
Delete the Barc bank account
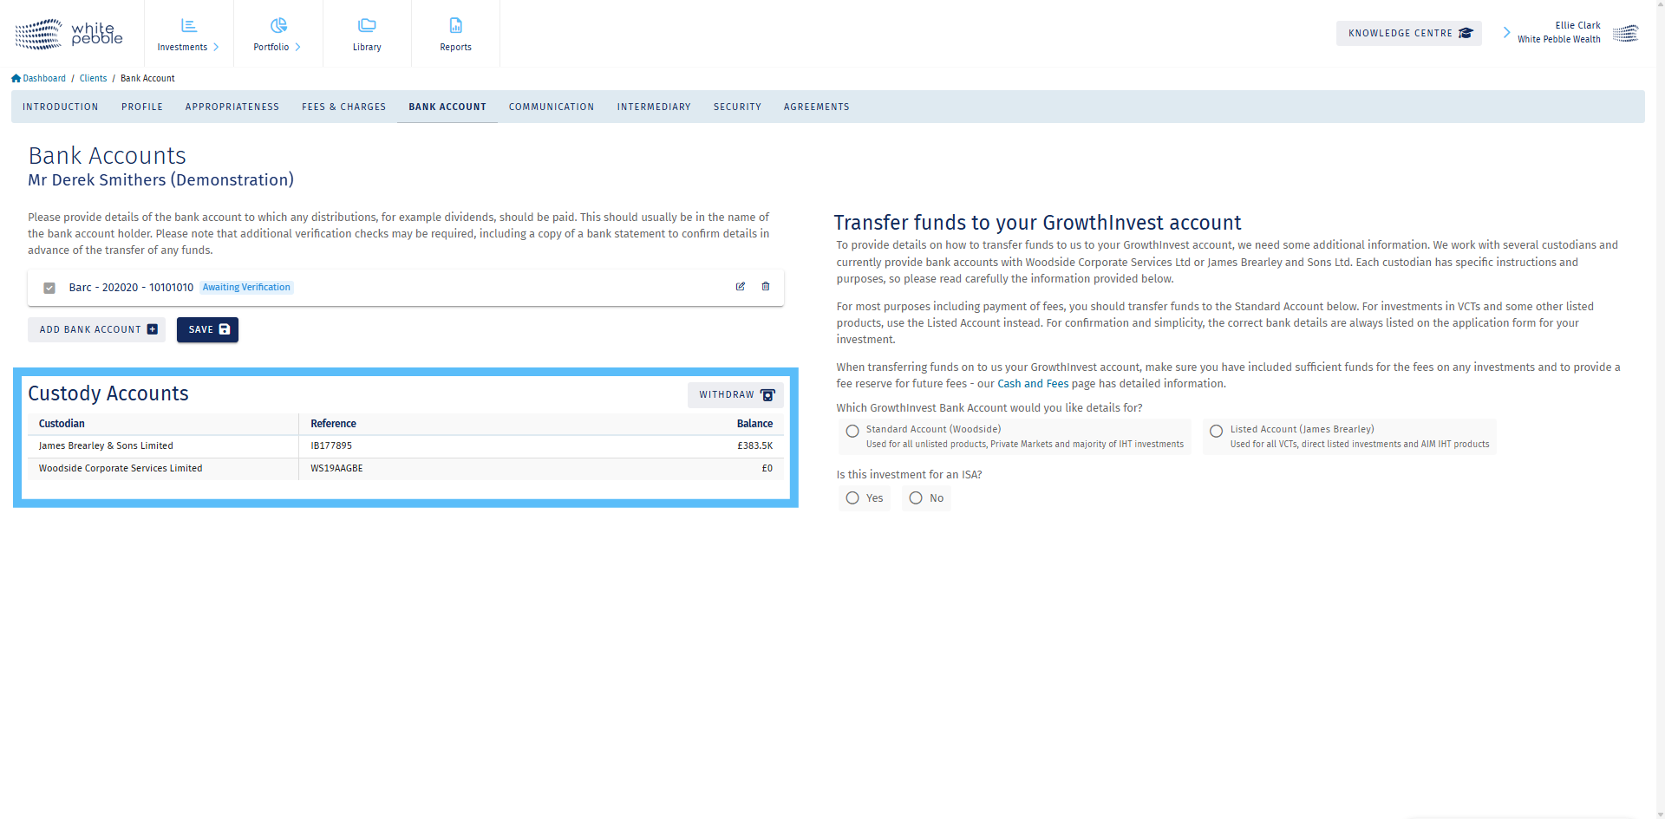point(766,287)
